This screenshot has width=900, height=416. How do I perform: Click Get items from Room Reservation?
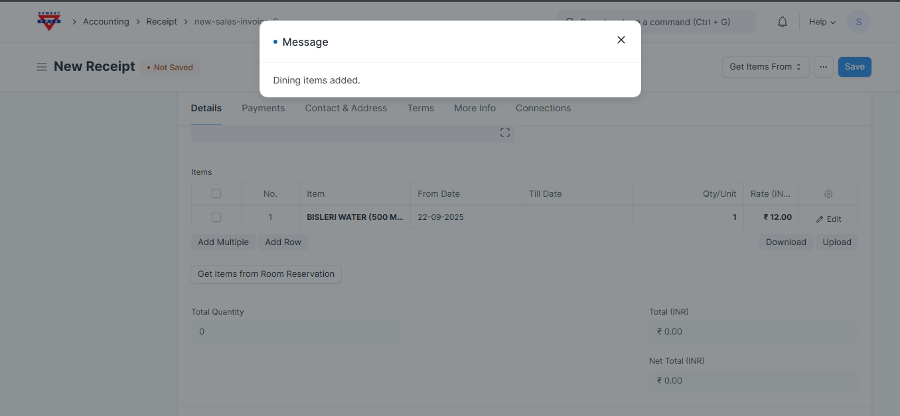[266, 274]
